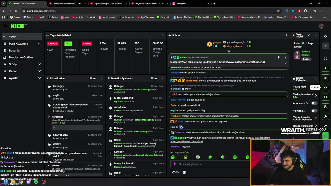
Task: Open the wraithesports.com/nuri chat link
Action: pyautogui.click(x=186, y=142)
